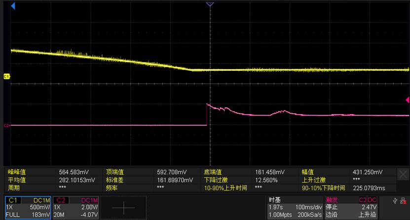Open the C1 channel settings box

click(28, 208)
